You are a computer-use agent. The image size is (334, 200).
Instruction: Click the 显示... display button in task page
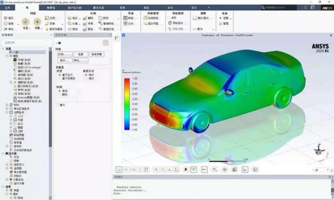(x=65, y=60)
